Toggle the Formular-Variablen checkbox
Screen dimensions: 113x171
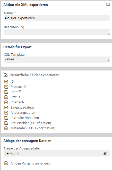(6, 118)
